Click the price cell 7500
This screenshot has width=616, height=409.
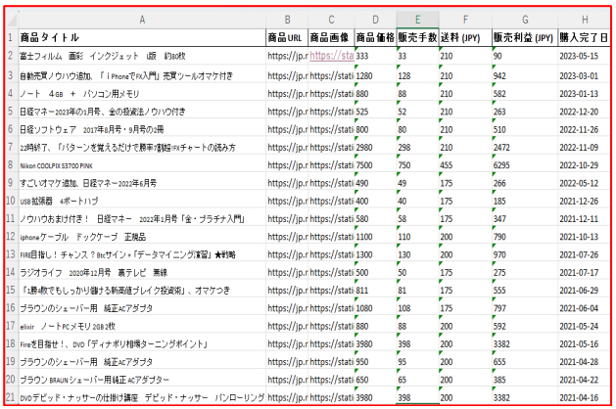click(375, 165)
